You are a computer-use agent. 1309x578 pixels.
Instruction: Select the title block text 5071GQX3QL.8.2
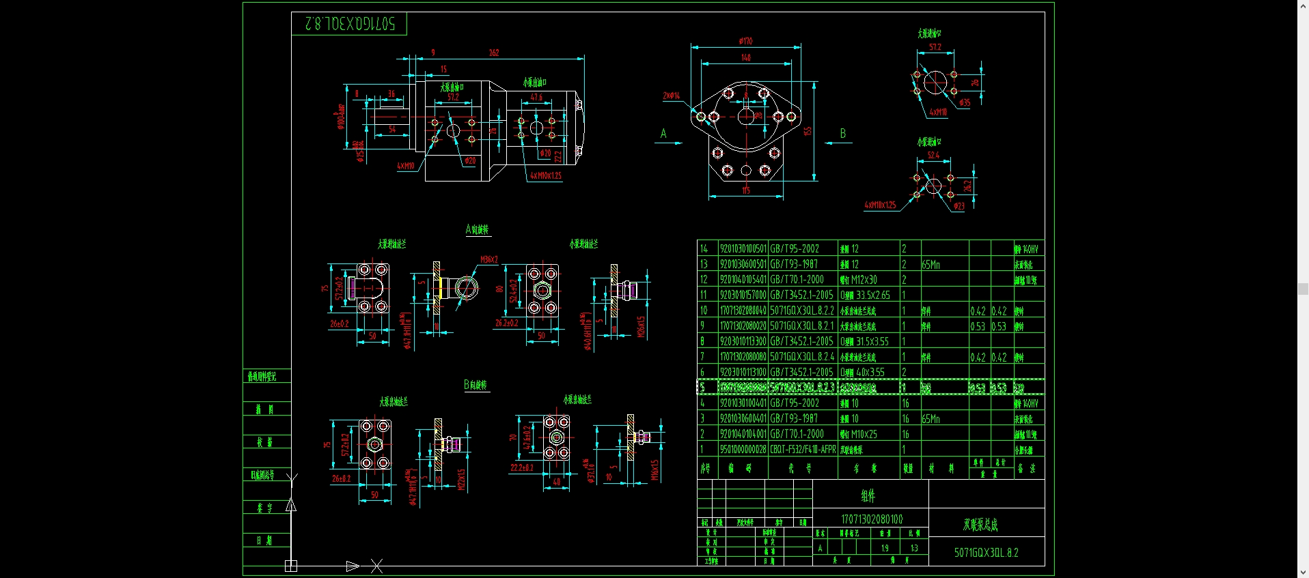tap(986, 553)
